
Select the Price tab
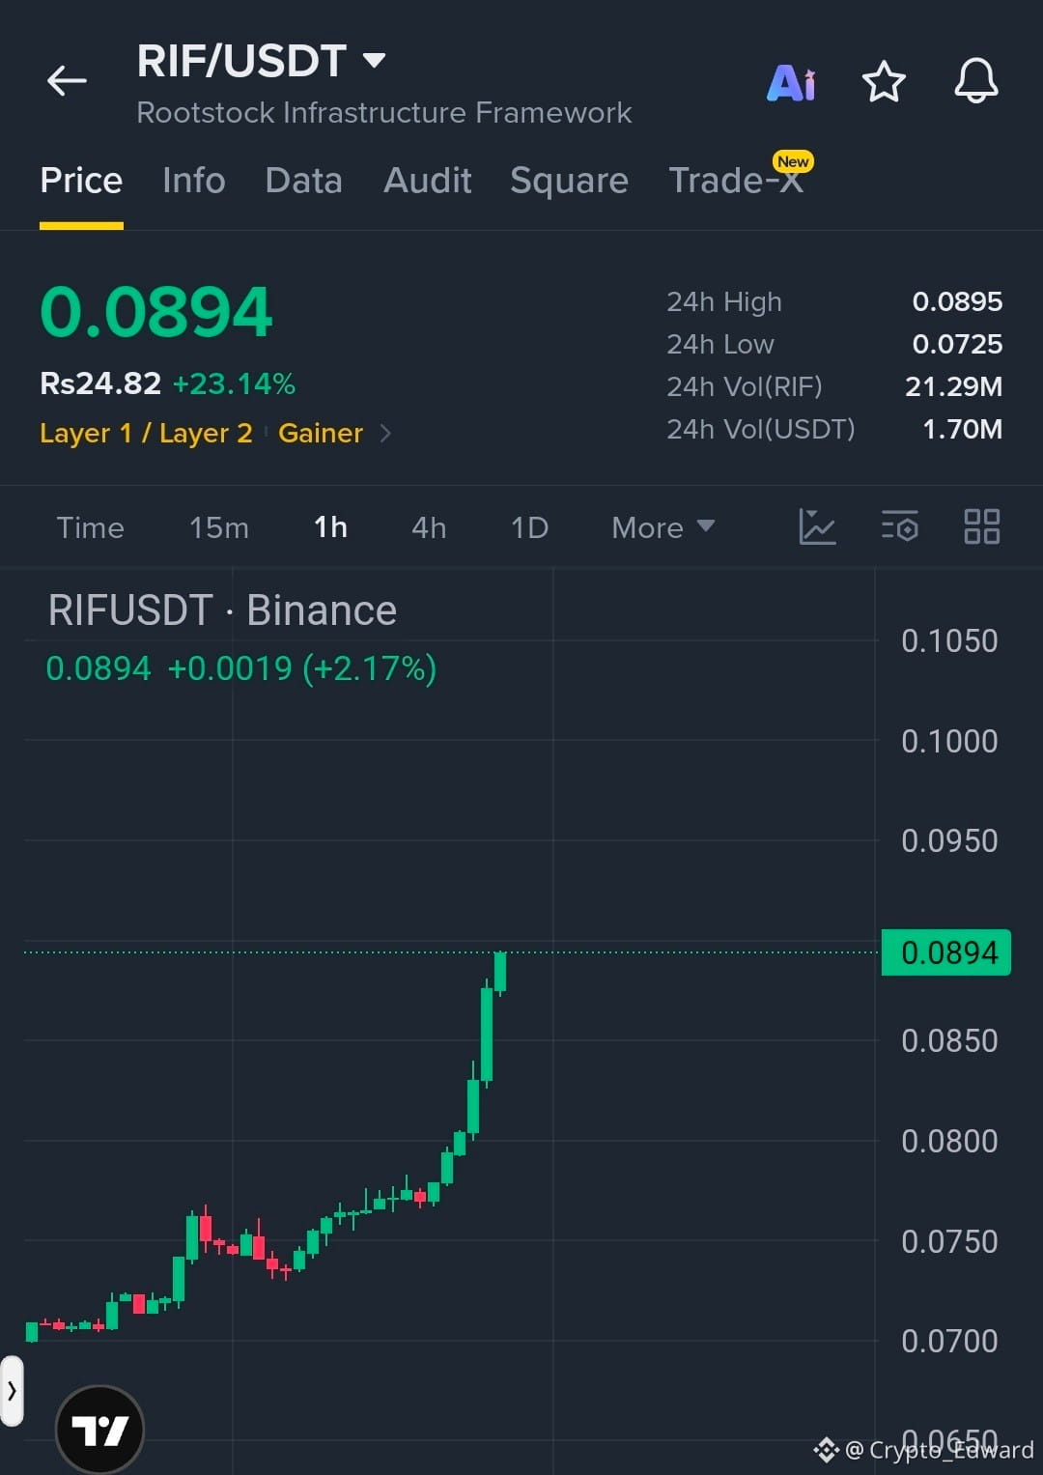tap(81, 181)
